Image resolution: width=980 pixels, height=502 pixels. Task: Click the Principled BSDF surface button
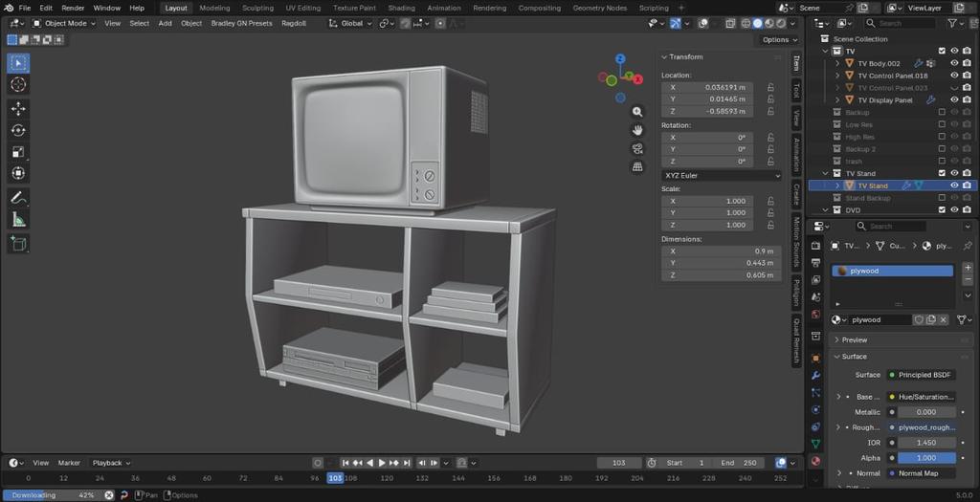(x=922, y=375)
